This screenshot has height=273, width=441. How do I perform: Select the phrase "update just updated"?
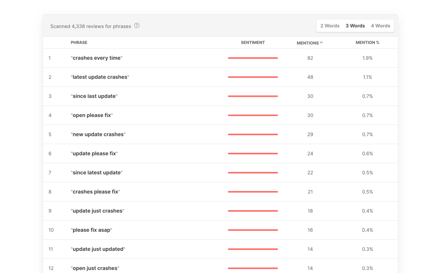[98, 249]
